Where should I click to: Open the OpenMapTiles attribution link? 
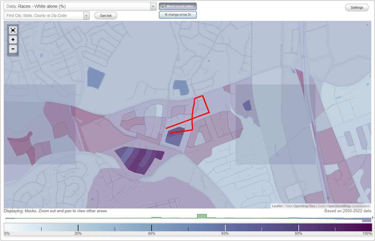coord(304,206)
